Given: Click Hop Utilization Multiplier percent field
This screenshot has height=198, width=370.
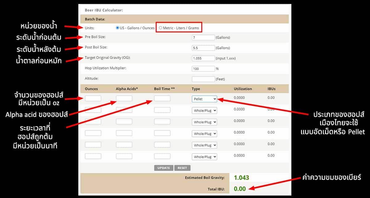Looking at the screenshot, I should point(203,69).
